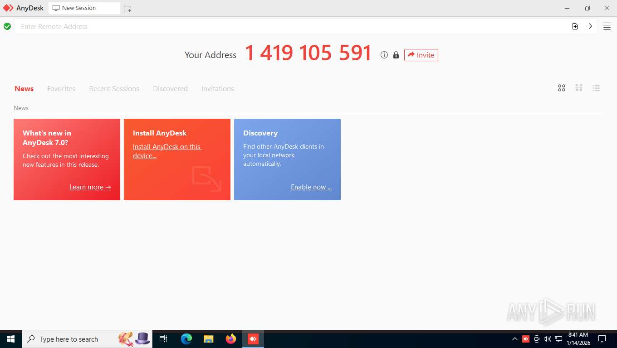Switch to small tiles view

(x=579, y=88)
